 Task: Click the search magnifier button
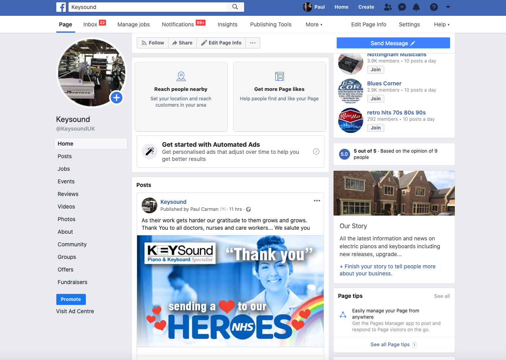point(235,7)
